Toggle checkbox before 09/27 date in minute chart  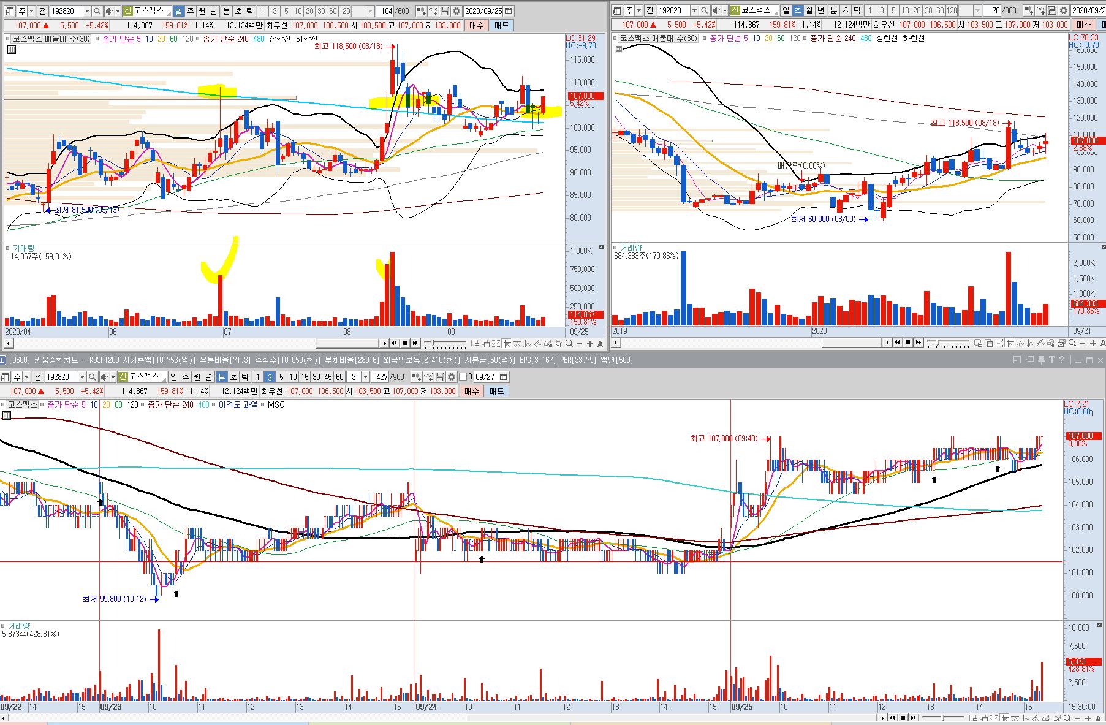463,377
